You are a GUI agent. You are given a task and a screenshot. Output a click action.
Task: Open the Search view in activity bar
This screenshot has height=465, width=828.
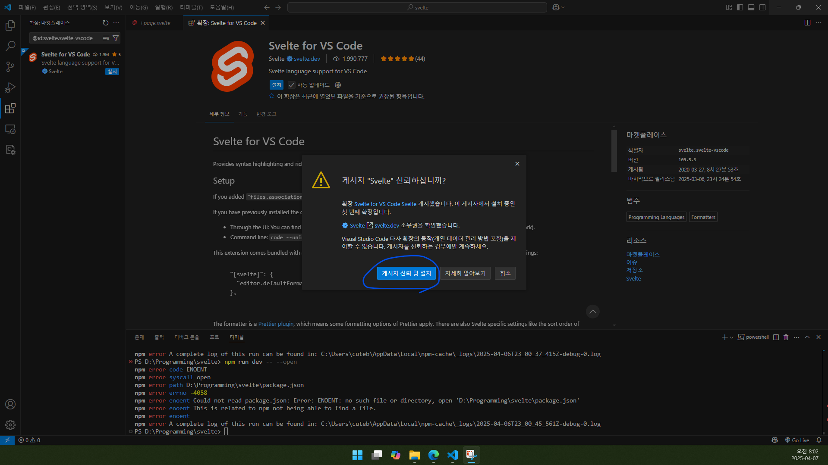pyautogui.click(x=10, y=46)
